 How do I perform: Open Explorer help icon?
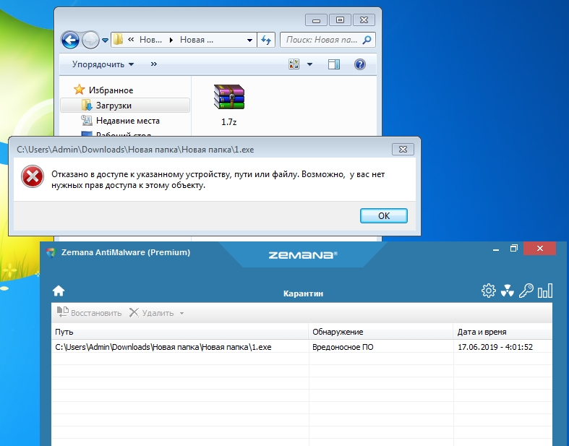coord(359,64)
